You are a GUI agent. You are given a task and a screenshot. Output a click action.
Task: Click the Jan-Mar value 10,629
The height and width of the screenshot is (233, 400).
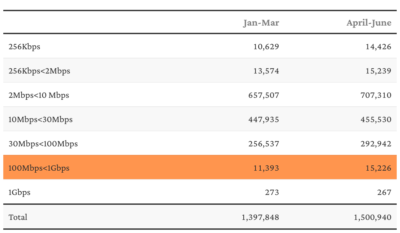[x=266, y=47]
